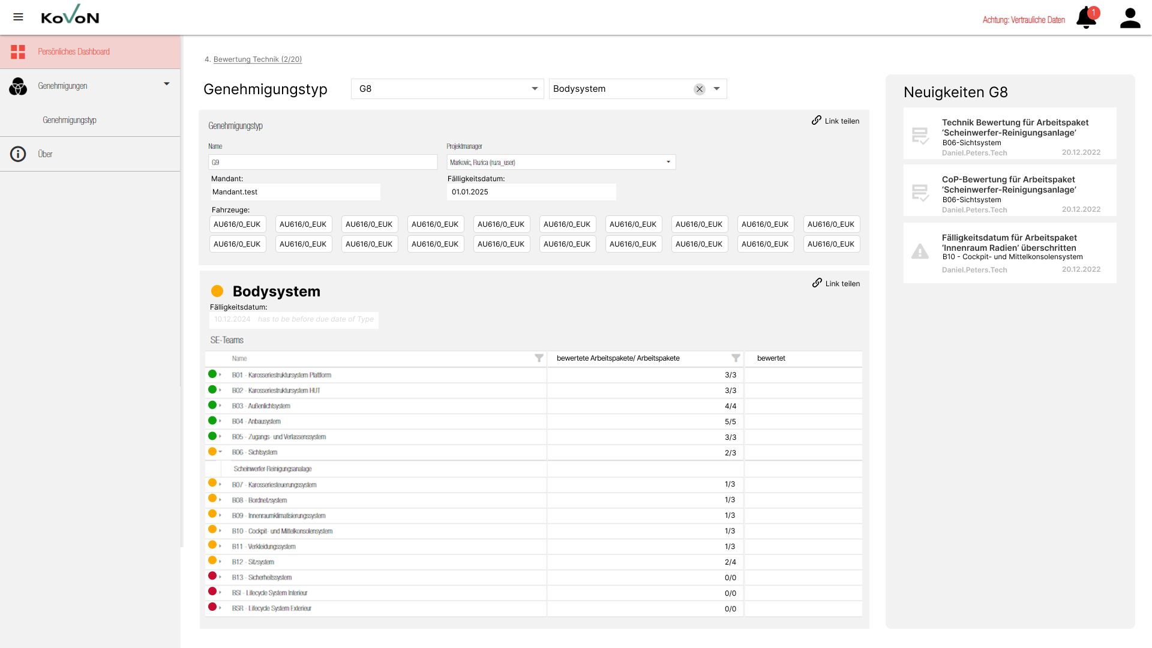The width and height of the screenshot is (1152, 648).
Task: Open the G8 Genehmigungstyp dropdown
Action: point(534,89)
